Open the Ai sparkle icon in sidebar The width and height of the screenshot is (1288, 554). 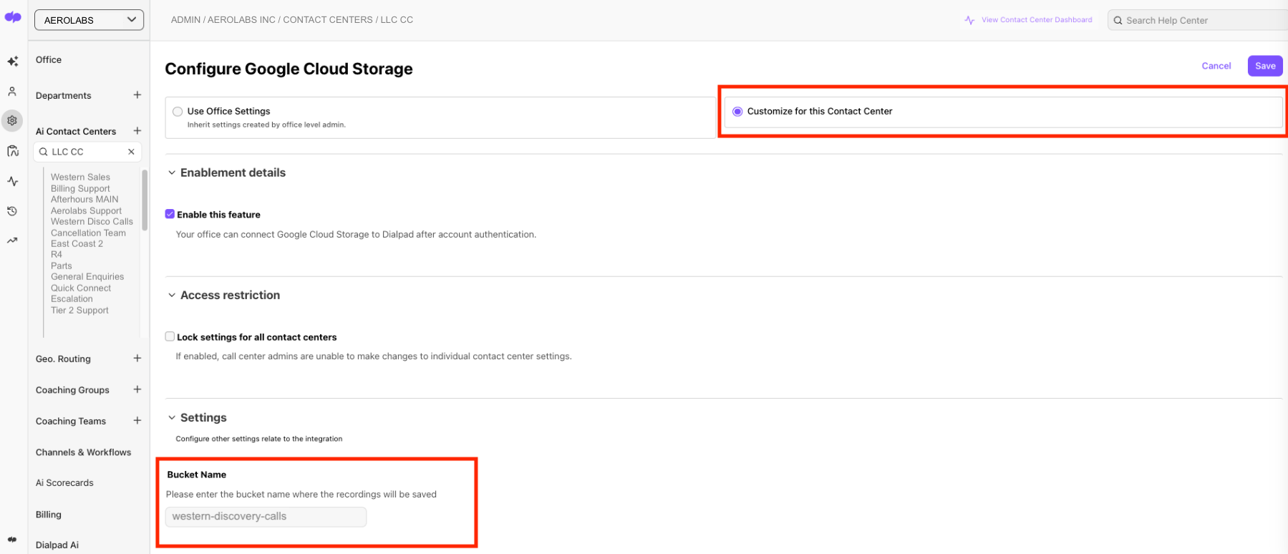pyautogui.click(x=12, y=62)
